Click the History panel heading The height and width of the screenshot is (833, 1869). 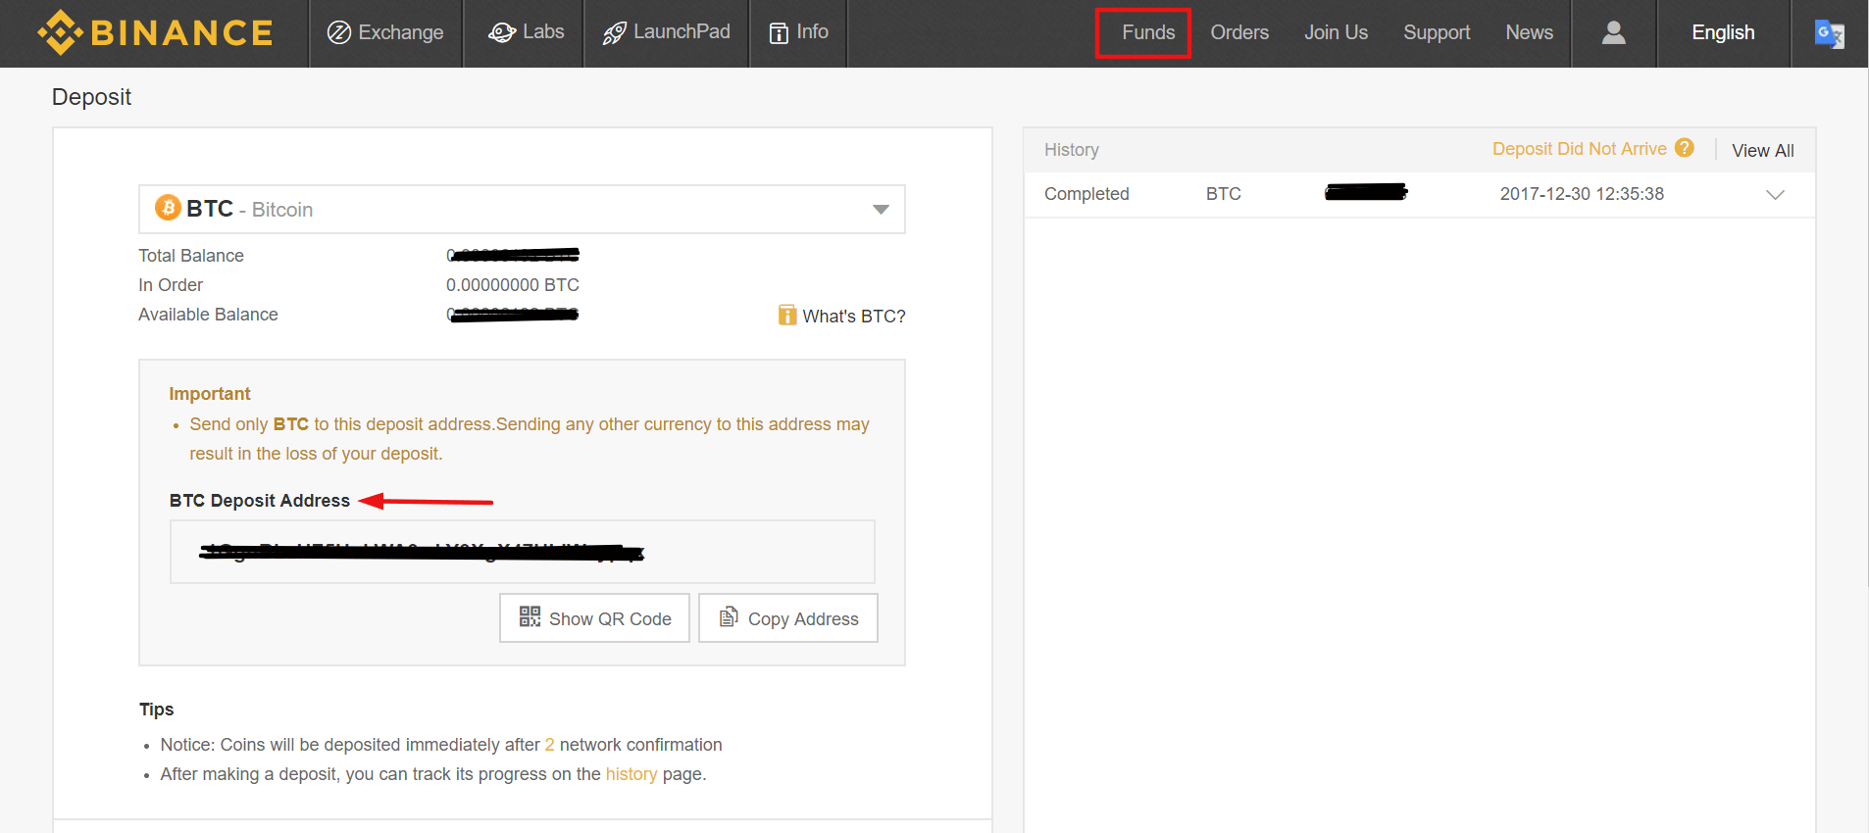click(1071, 150)
